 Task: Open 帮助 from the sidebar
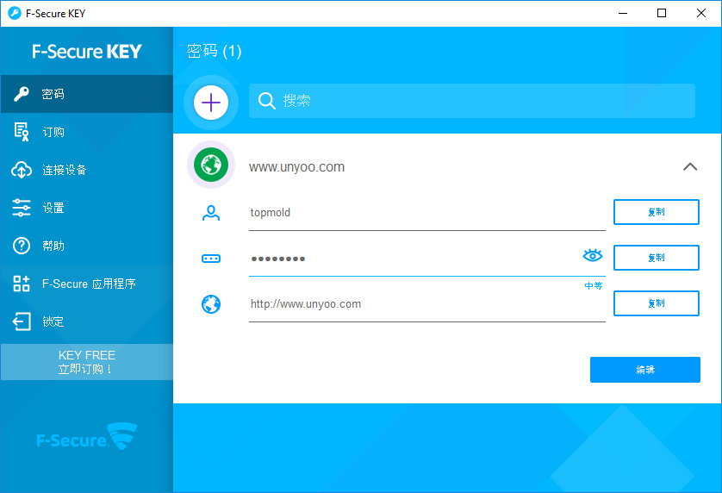[x=86, y=246]
